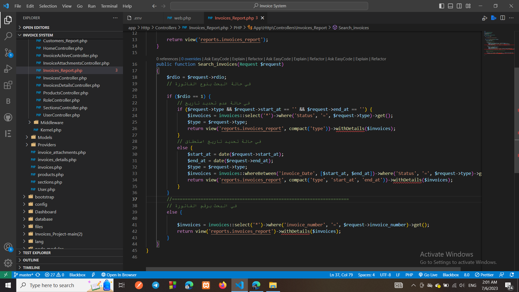Image resolution: width=519 pixels, height=292 pixels.
Task: Switch to the web.php tab
Action: pyautogui.click(x=183, y=18)
